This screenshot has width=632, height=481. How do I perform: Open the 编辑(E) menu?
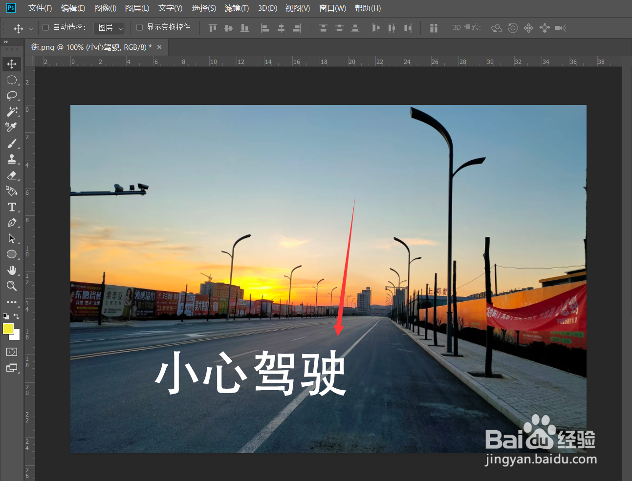point(73,8)
